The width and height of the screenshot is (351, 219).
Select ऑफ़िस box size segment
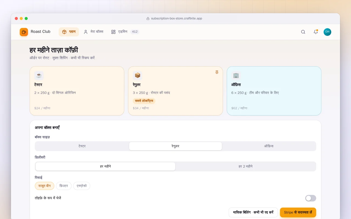click(269, 146)
